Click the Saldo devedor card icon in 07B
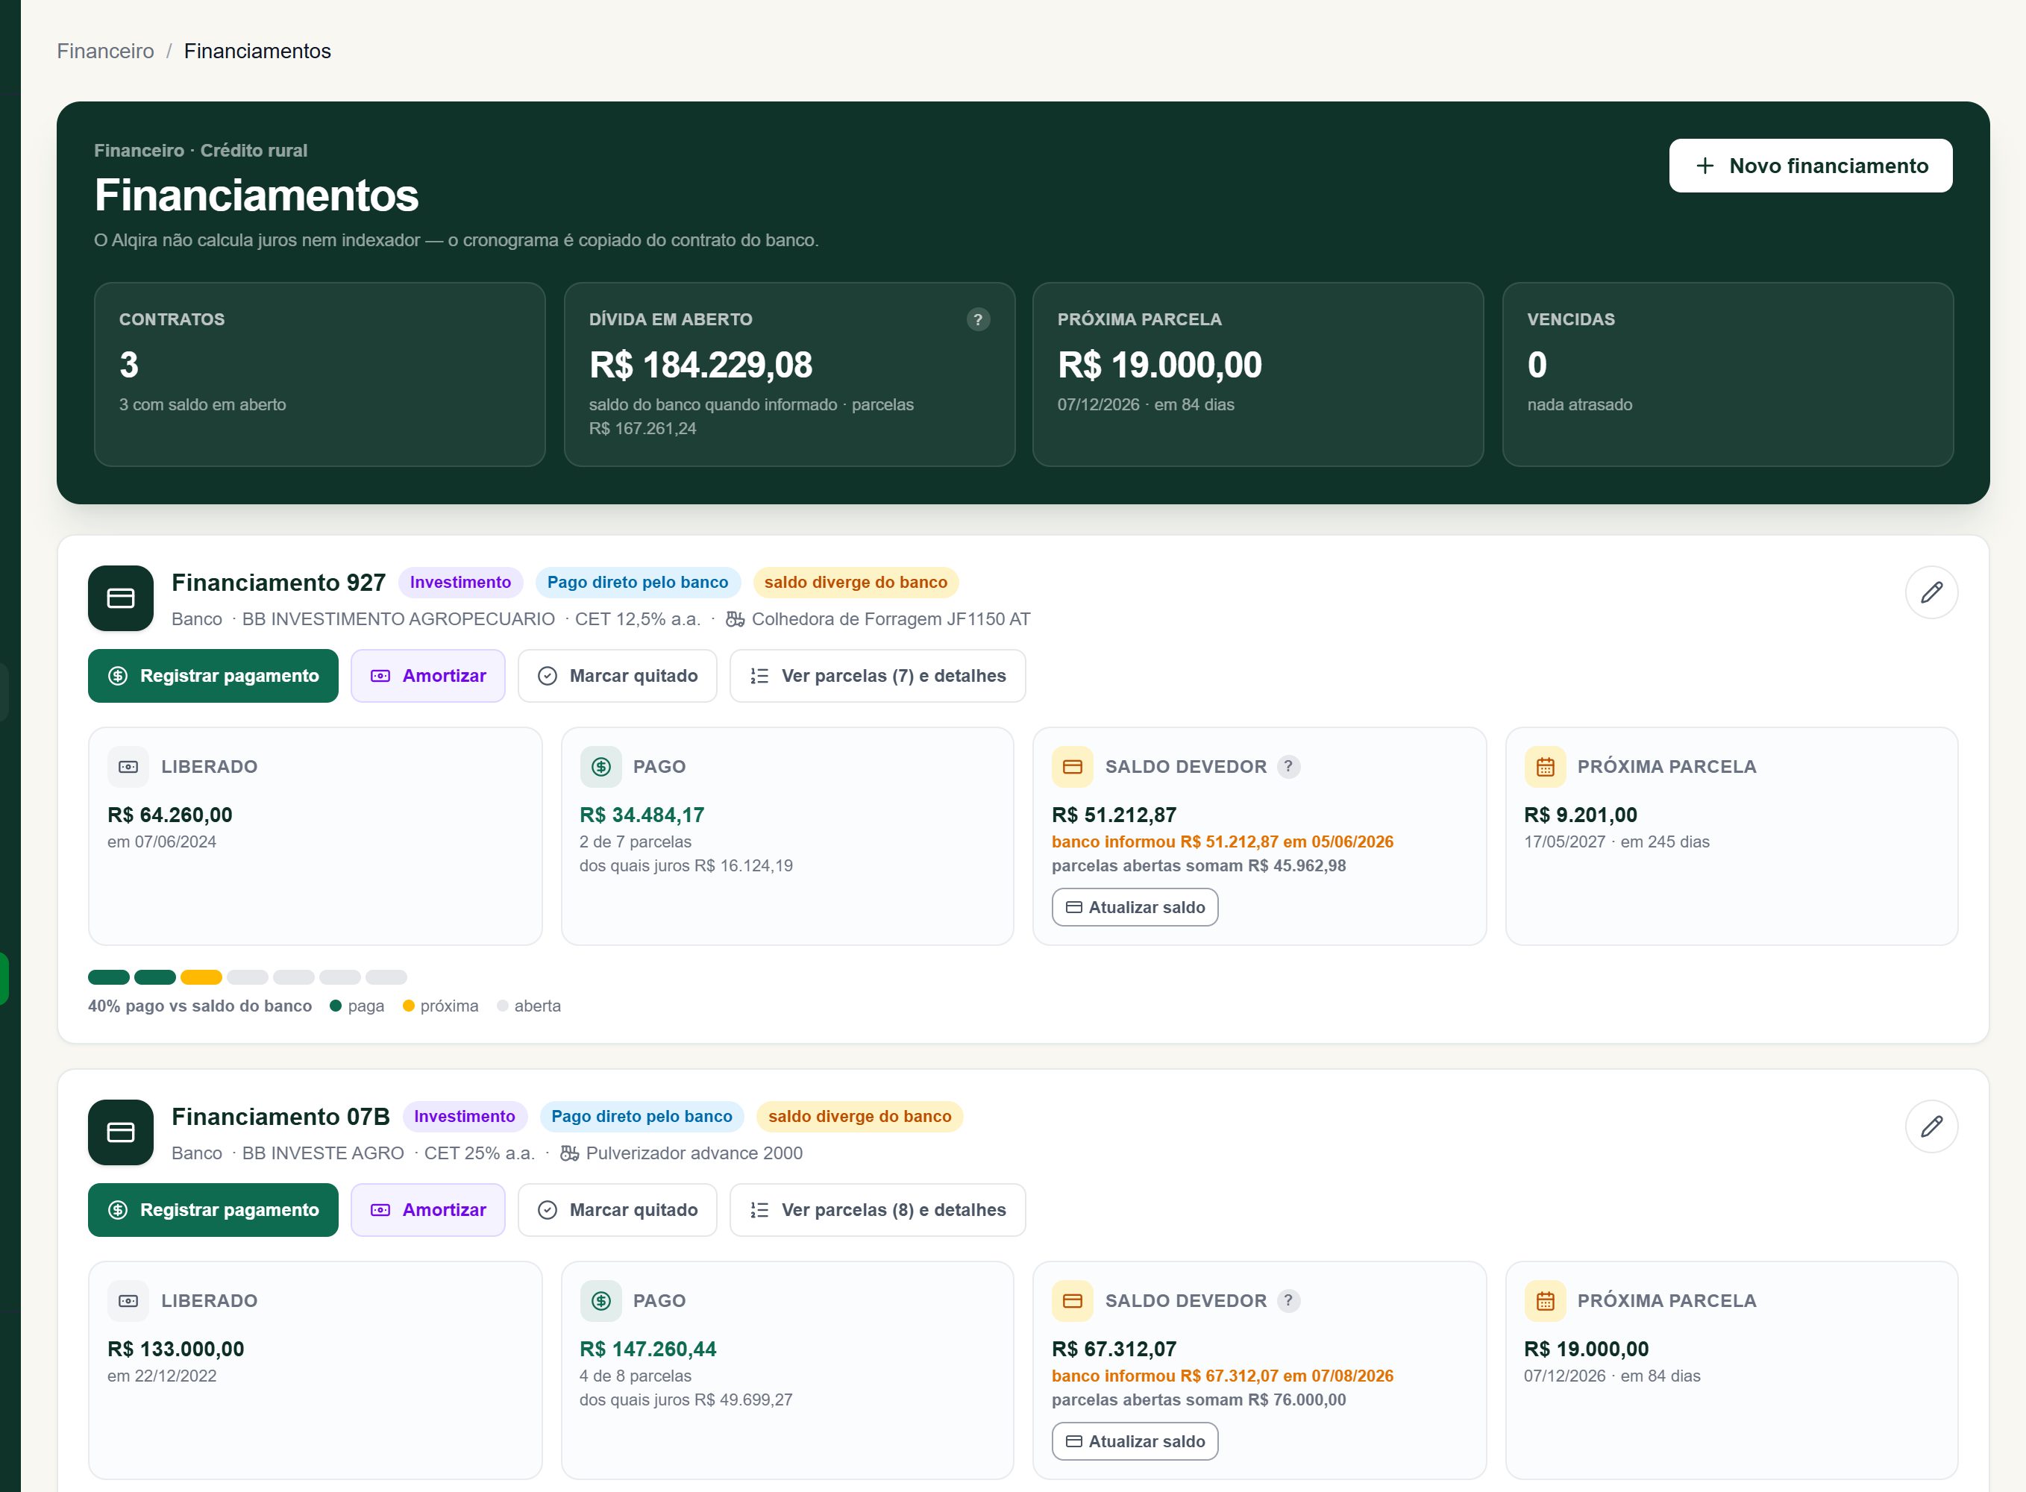Viewport: 2026px width, 1492px height. coord(1073,1300)
